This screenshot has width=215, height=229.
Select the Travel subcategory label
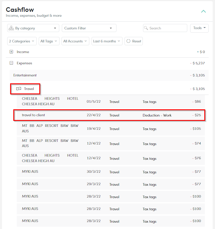click(x=29, y=89)
